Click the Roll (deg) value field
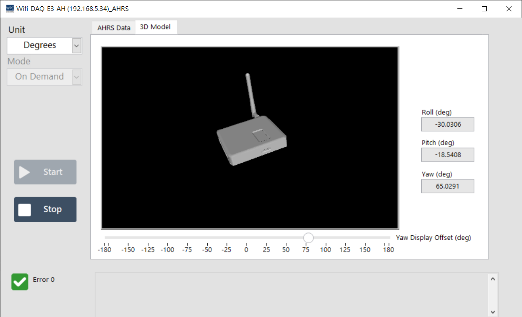The image size is (522, 317). pos(448,125)
